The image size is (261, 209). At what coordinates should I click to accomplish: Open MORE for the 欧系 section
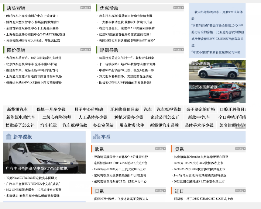point(161,149)
